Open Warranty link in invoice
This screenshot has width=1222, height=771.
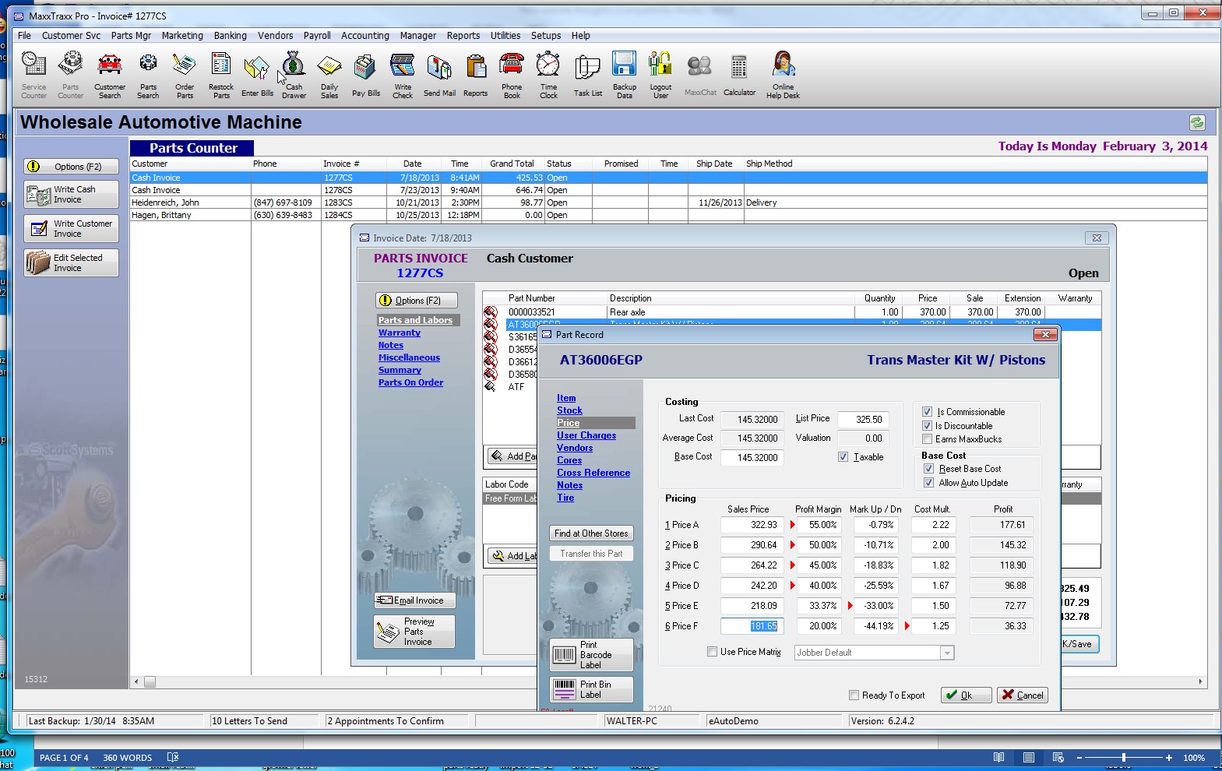click(x=400, y=333)
